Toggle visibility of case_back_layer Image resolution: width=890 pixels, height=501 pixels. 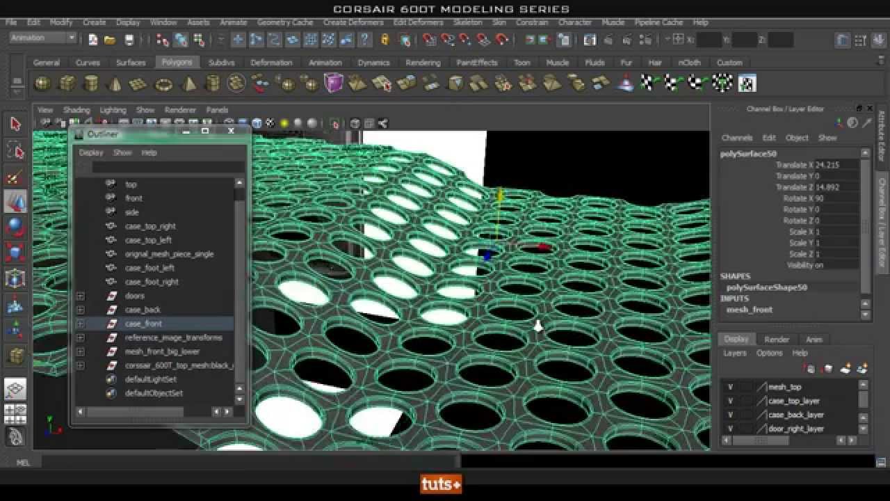tap(730, 415)
